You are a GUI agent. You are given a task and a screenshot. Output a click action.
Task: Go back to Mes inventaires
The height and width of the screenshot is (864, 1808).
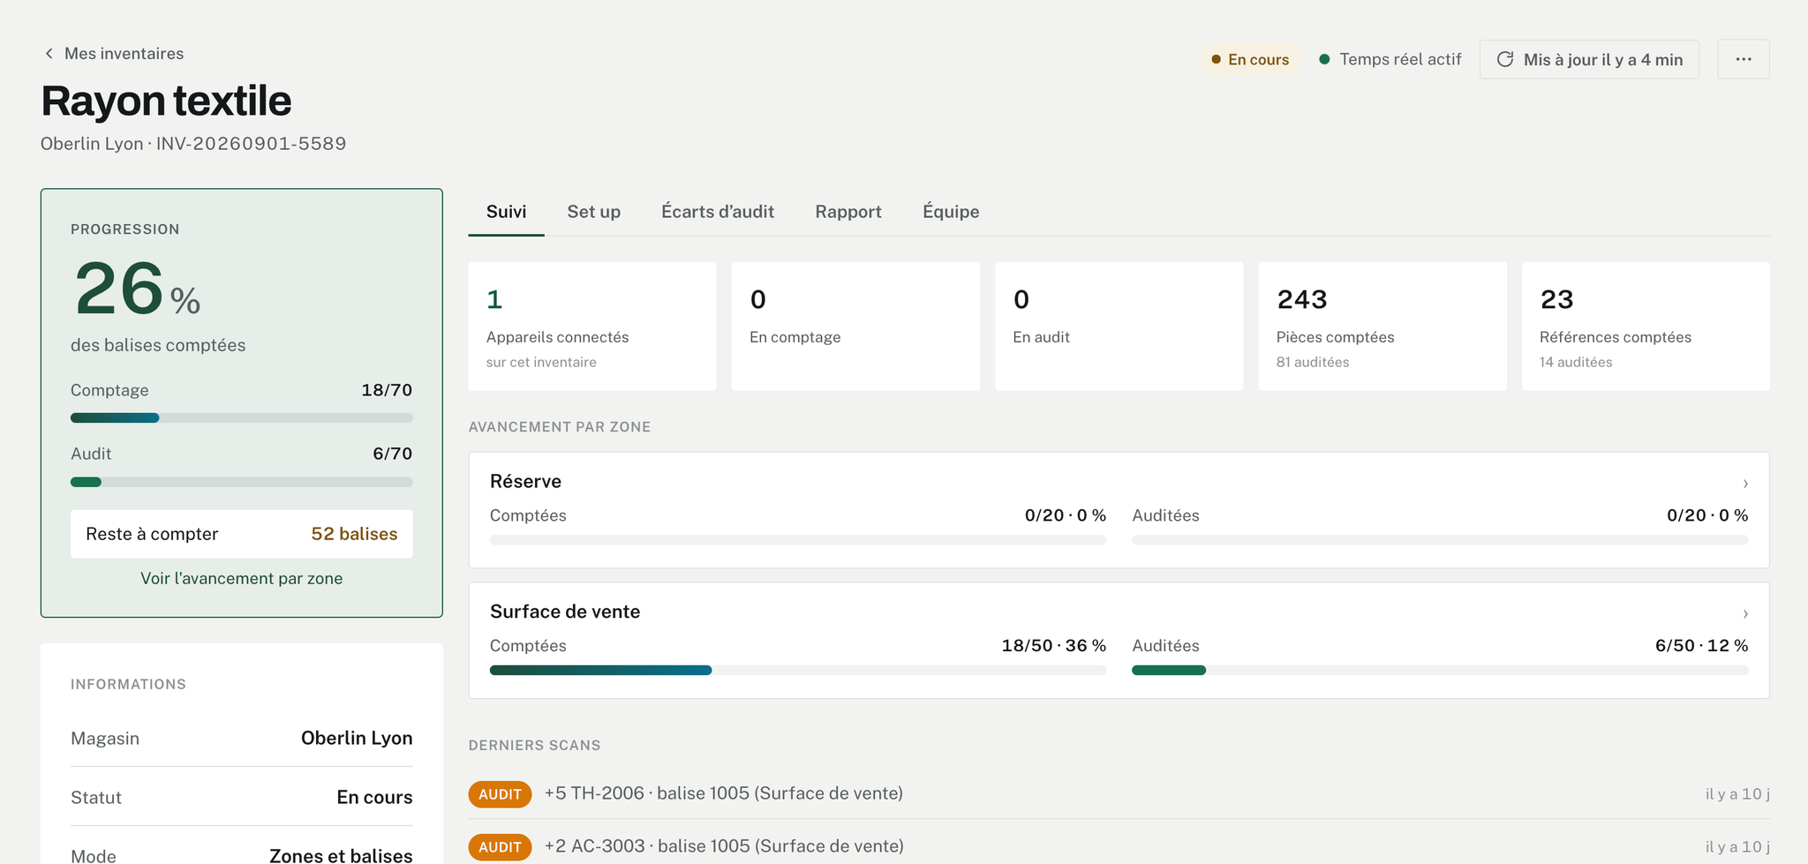[x=124, y=54]
